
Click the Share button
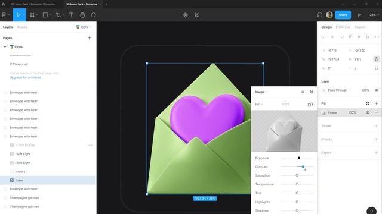[x=343, y=15]
